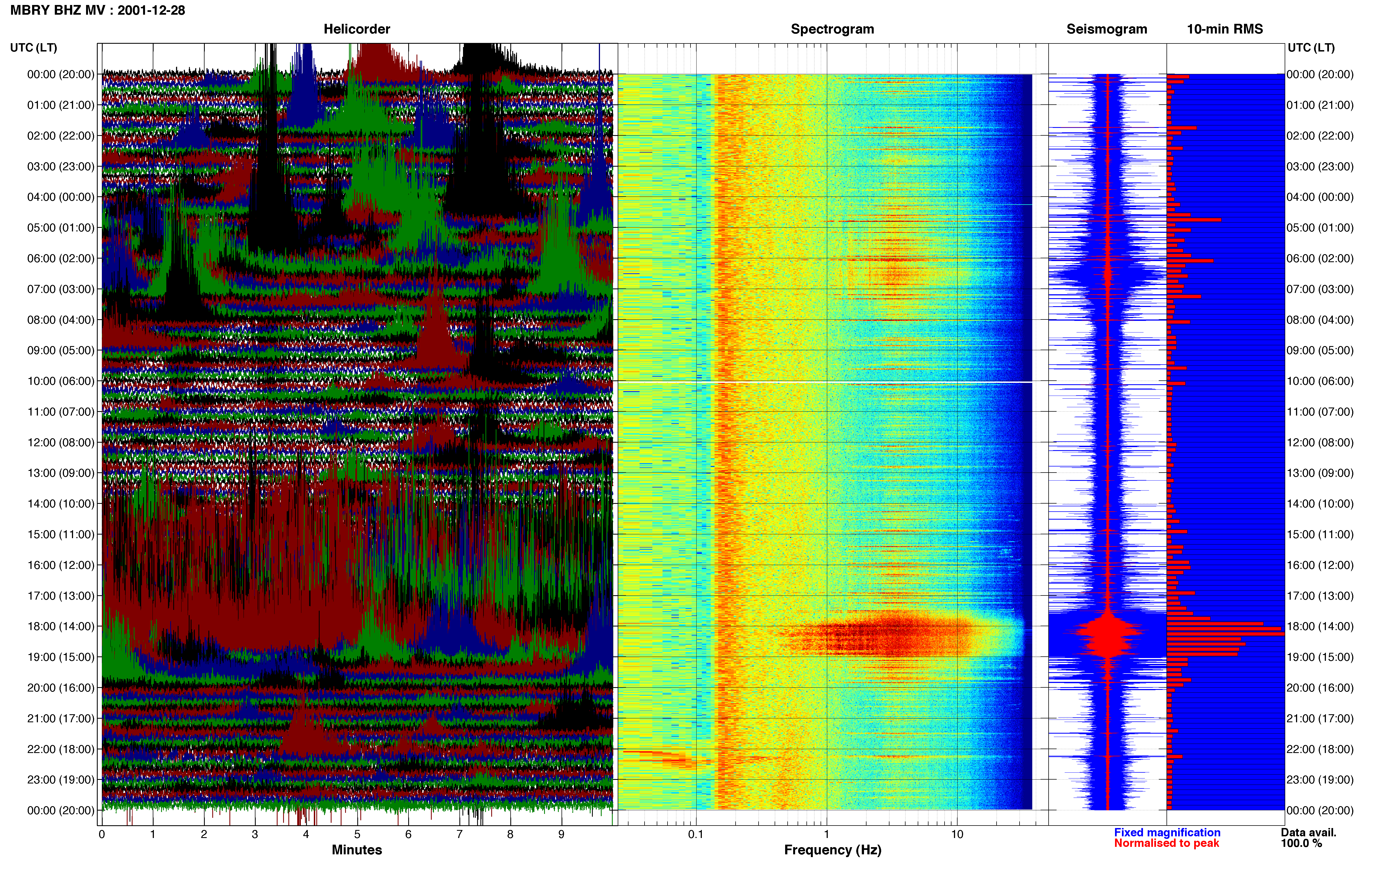Click the right '18:00 (14:00)' time label

pos(1320,626)
